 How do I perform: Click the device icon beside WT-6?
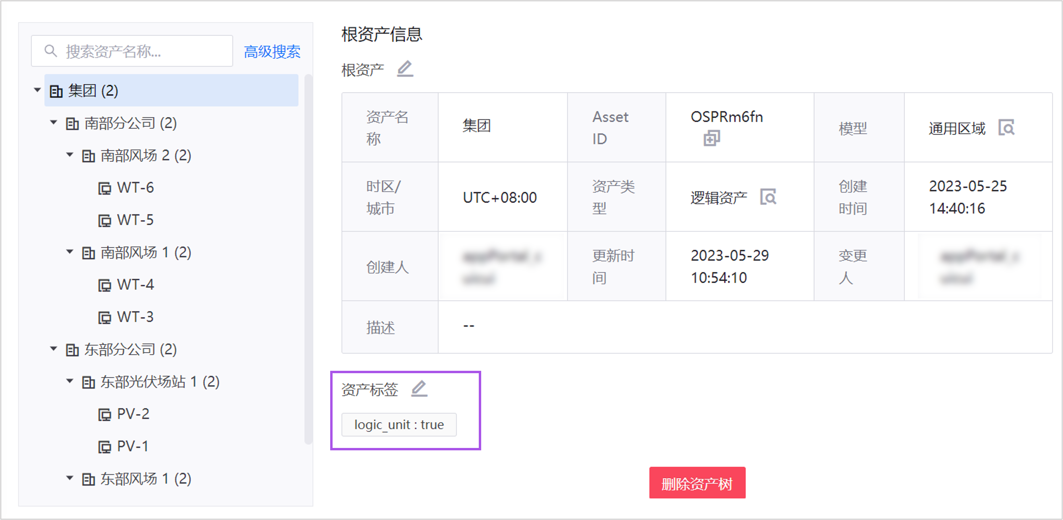(104, 188)
